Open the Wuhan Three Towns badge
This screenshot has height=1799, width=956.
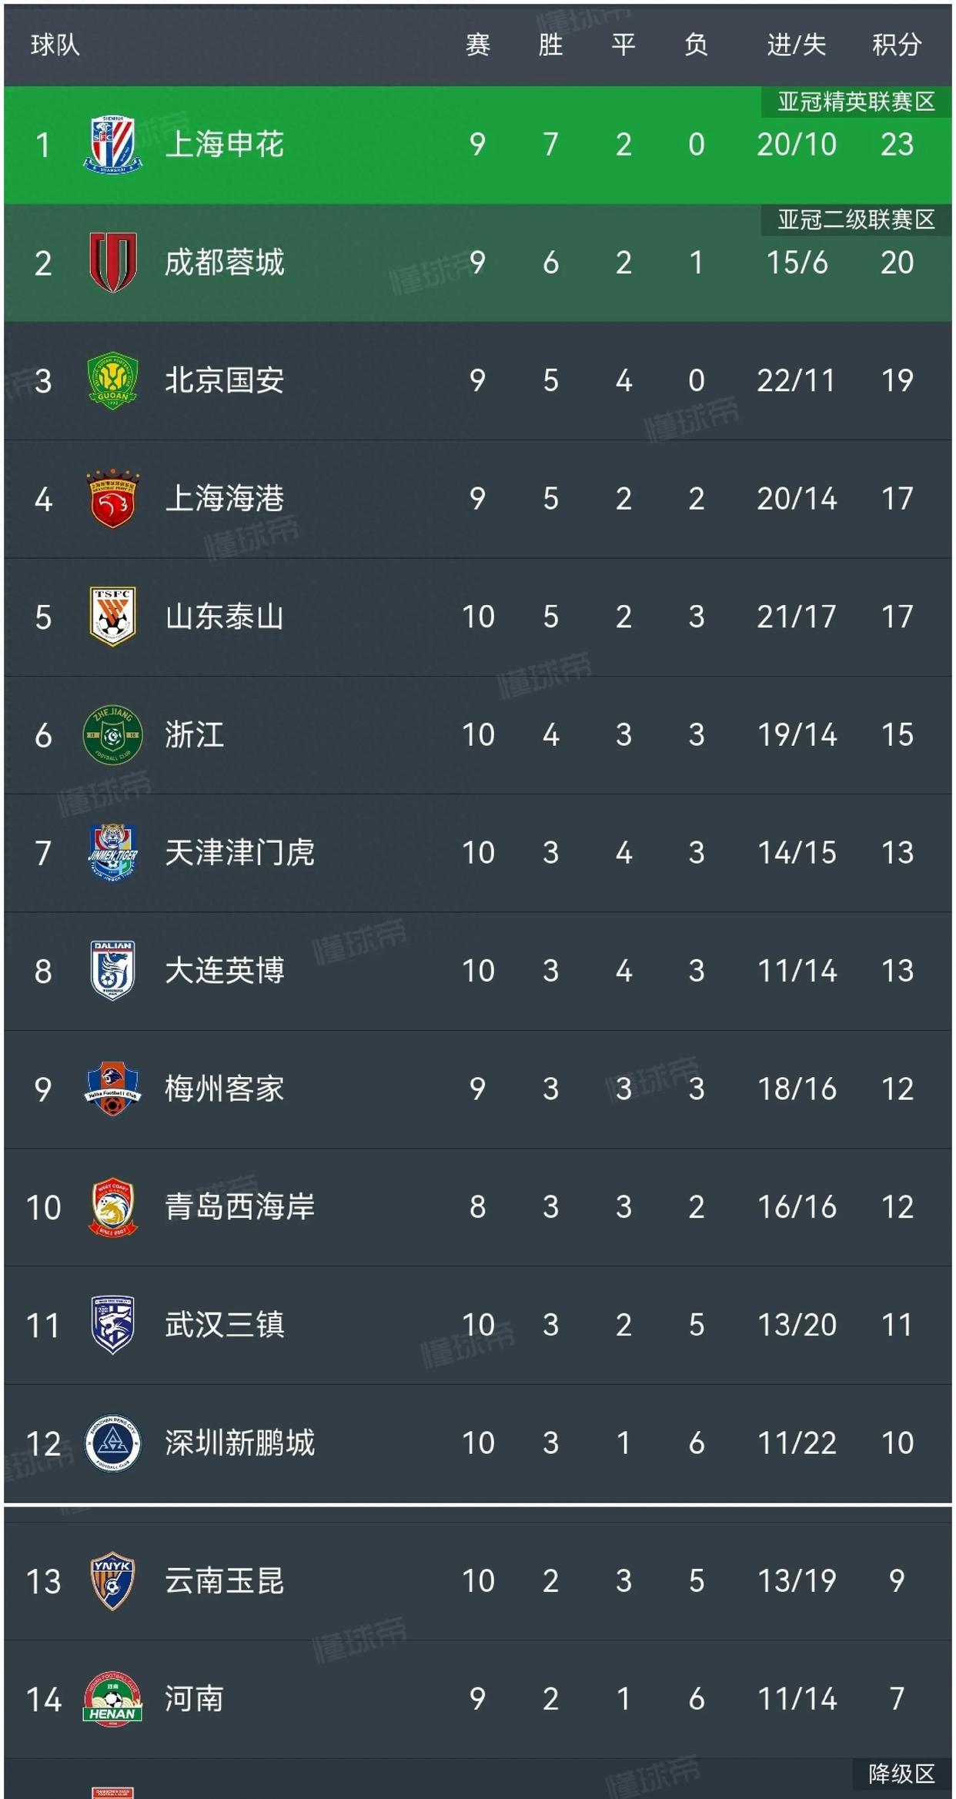tap(112, 1324)
